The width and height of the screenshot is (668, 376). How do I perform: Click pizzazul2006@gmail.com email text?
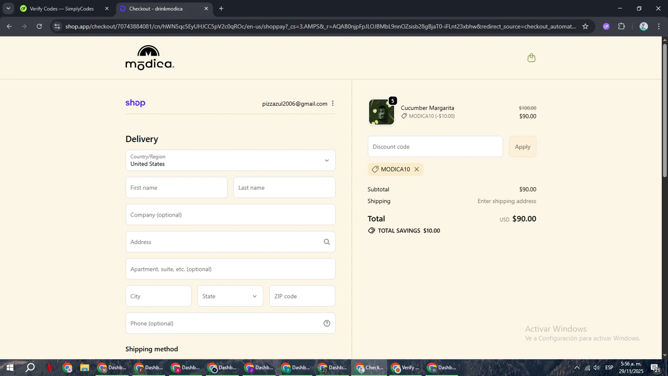(x=294, y=104)
